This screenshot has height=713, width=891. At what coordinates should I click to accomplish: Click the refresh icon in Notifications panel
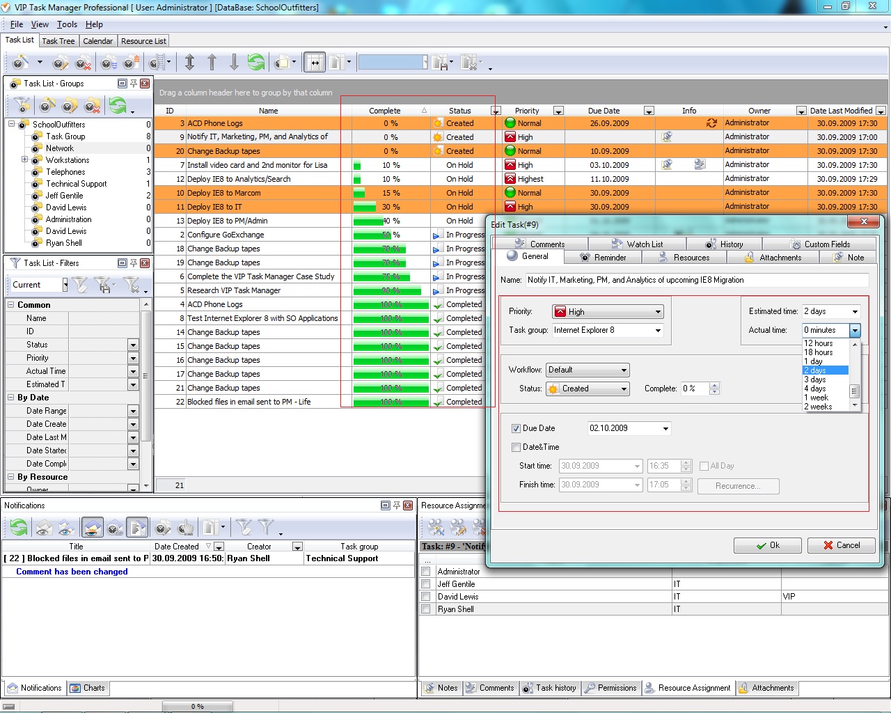coord(19,528)
